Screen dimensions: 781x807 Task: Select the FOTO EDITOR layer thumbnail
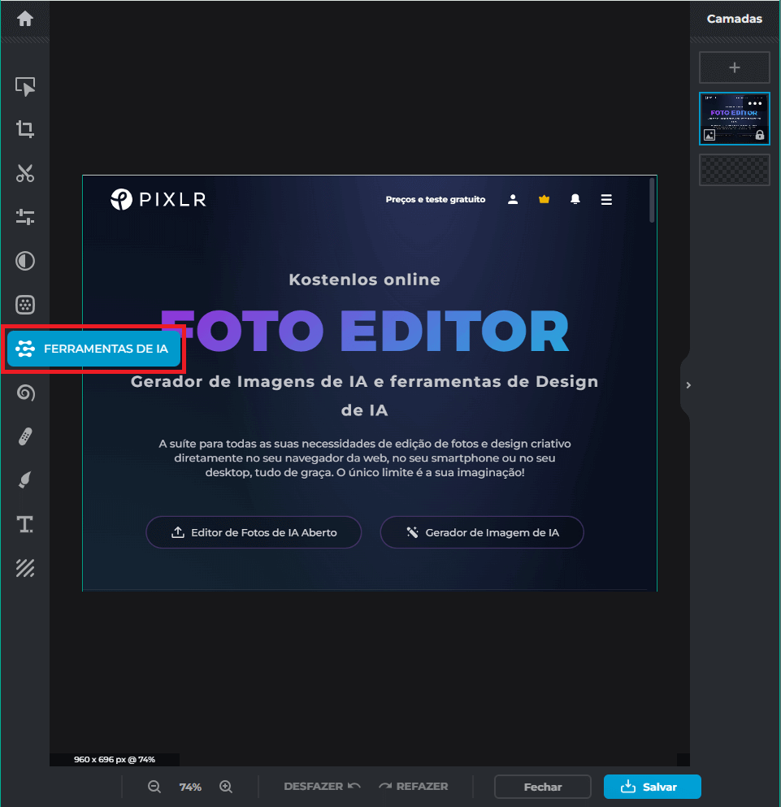coord(734,119)
